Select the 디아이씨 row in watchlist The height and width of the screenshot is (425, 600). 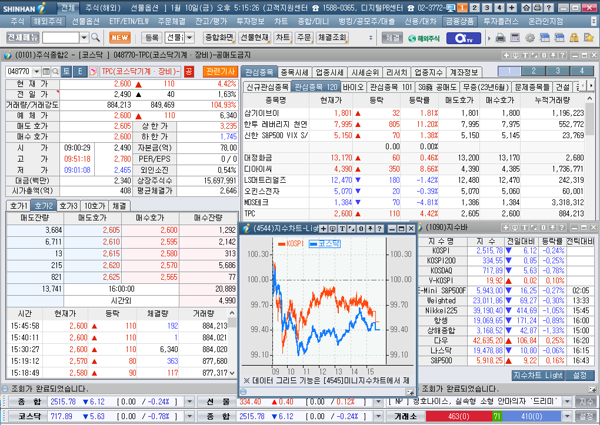[414, 169]
